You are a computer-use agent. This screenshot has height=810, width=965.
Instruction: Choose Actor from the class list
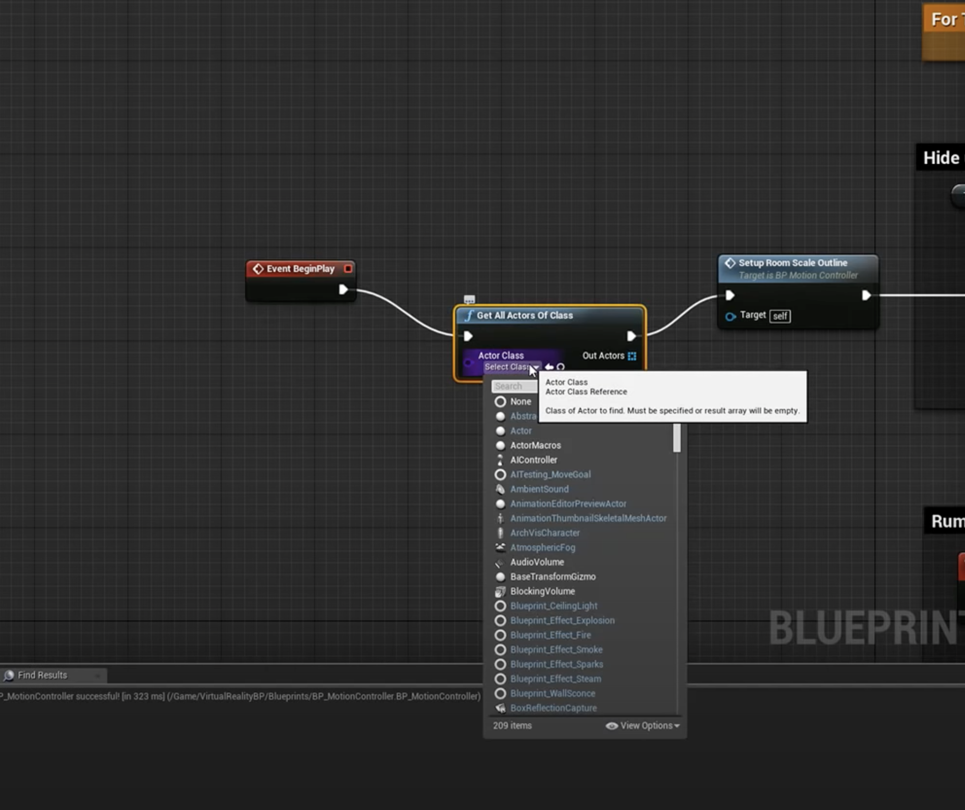pyautogui.click(x=521, y=431)
